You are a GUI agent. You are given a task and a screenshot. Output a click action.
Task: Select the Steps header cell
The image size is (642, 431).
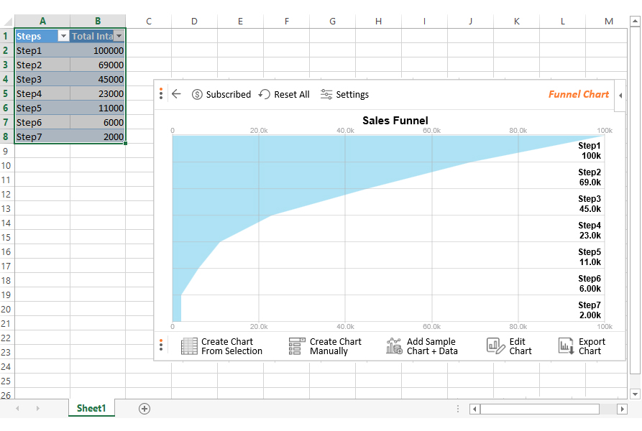(x=42, y=37)
